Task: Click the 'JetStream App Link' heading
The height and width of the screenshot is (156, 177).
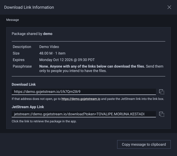Action: tap(28, 107)
